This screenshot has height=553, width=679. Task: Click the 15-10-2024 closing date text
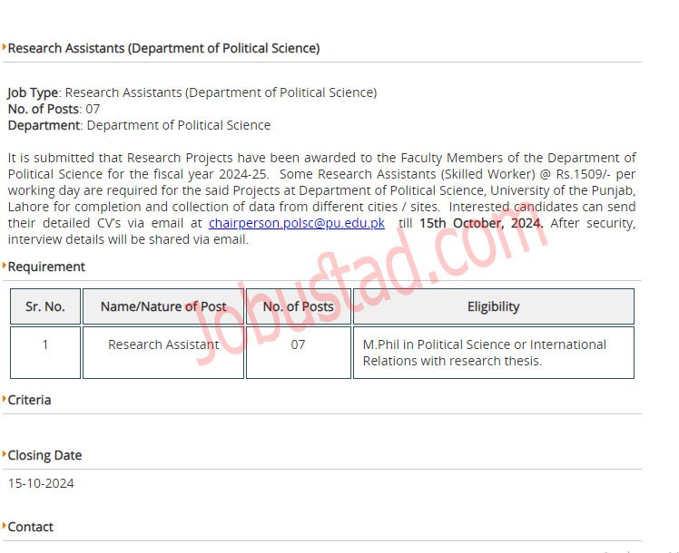(41, 483)
